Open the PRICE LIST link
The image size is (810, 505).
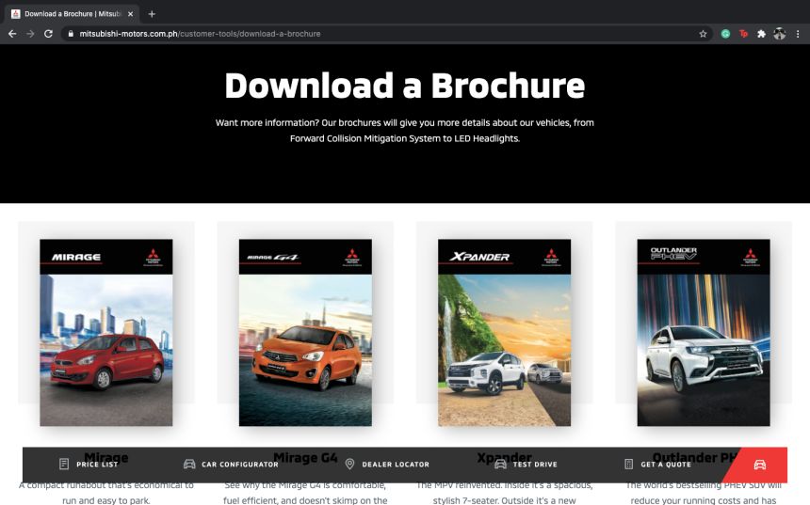tap(97, 465)
